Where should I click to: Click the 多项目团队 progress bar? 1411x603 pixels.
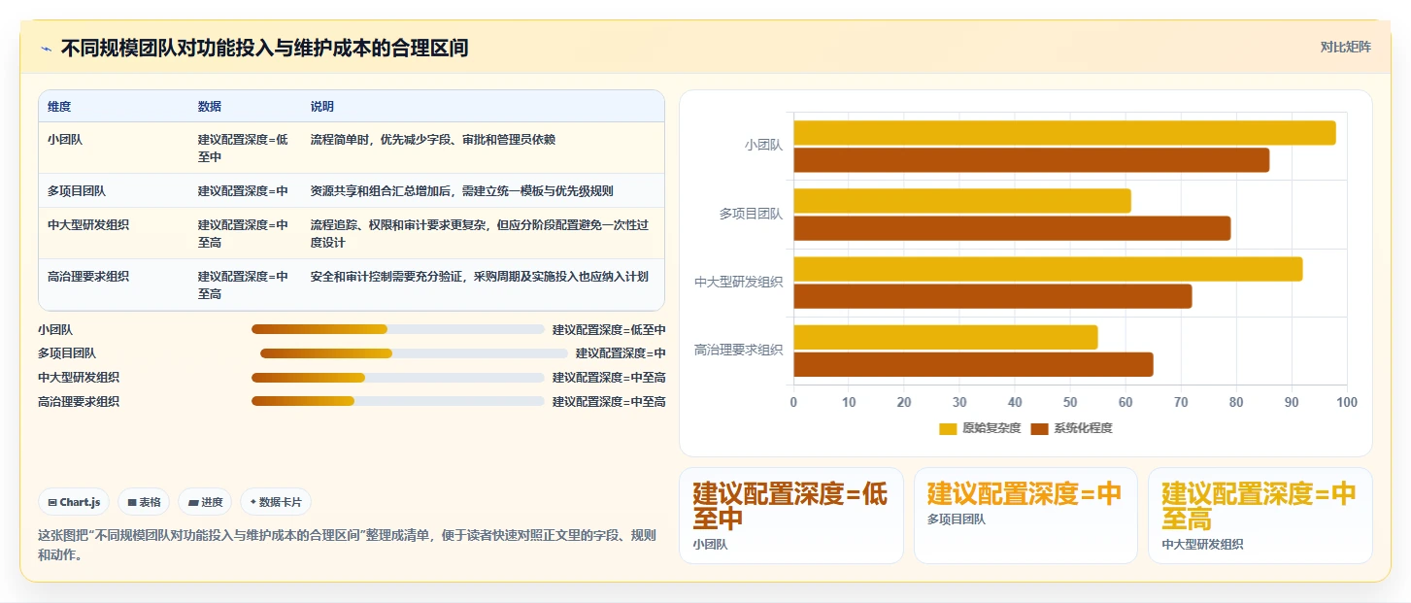[414, 353]
